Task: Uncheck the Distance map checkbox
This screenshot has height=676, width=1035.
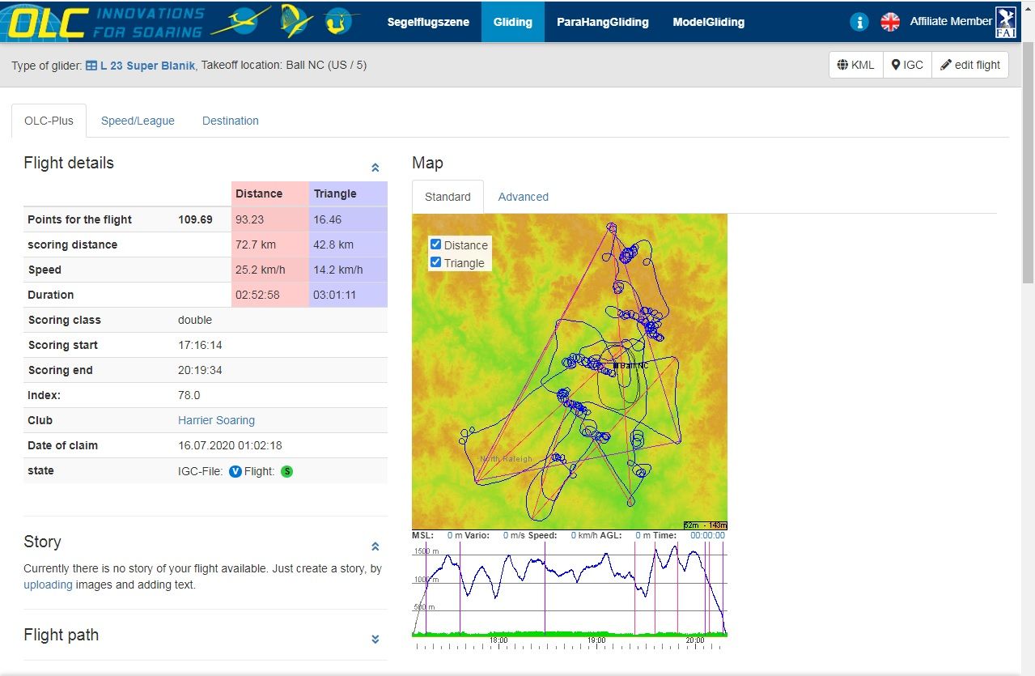Action: tap(436, 244)
